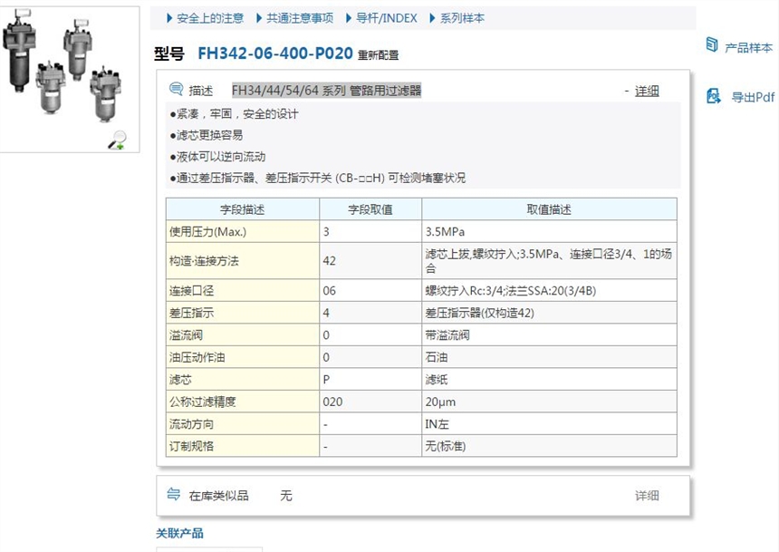Open the 安全上的注意 link
Screen dimensions: 779x552
tap(209, 18)
